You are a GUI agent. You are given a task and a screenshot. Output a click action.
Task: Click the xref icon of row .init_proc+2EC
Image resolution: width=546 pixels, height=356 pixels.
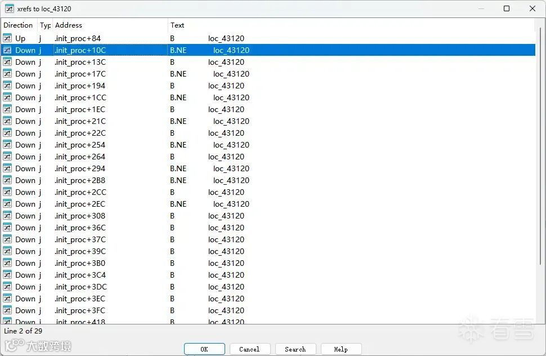coord(7,204)
